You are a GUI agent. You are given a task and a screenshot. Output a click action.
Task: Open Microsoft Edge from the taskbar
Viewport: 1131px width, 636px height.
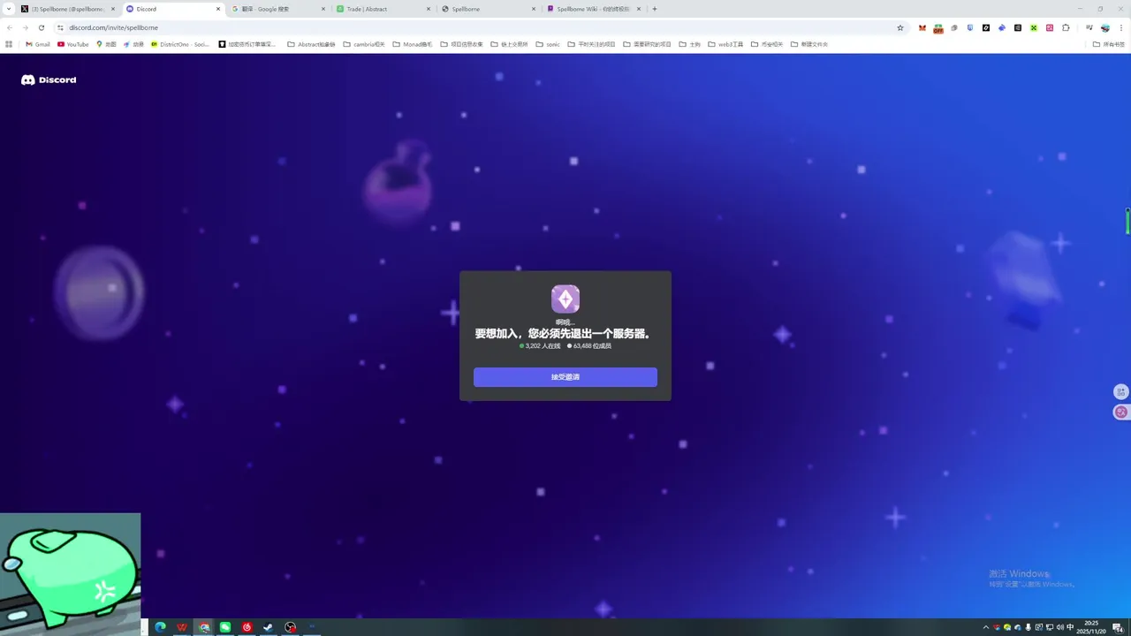pyautogui.click(x=161, y=627)
